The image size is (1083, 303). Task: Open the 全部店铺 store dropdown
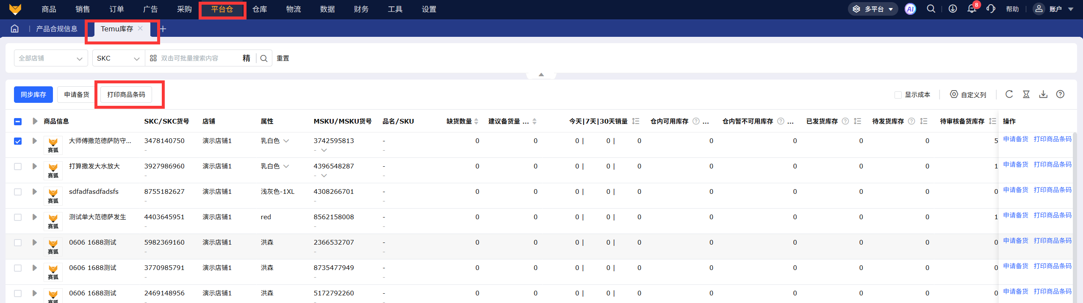point(51,58)
